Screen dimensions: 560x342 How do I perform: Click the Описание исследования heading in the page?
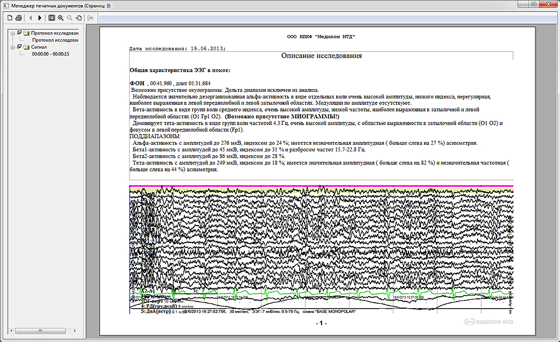(322, 56)
